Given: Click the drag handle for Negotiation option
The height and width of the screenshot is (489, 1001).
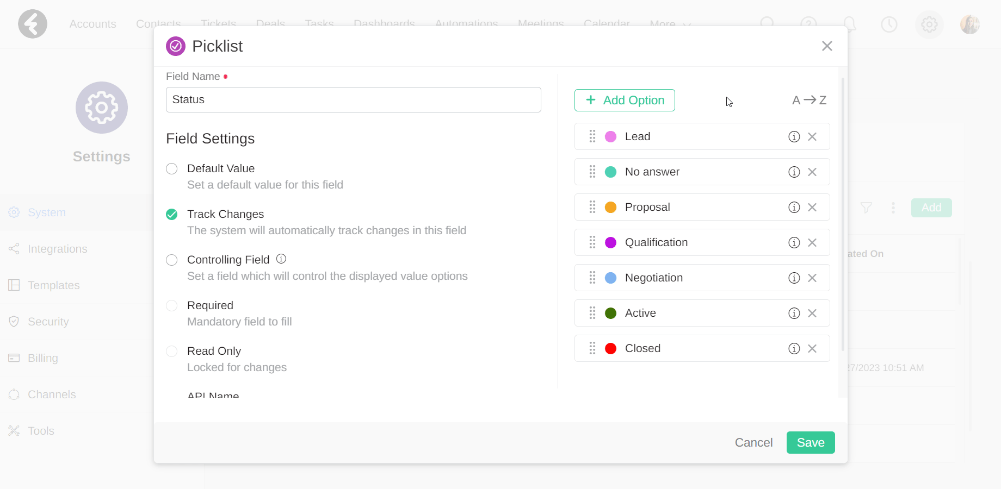Looking at the screenshot, I should [592, 278].
